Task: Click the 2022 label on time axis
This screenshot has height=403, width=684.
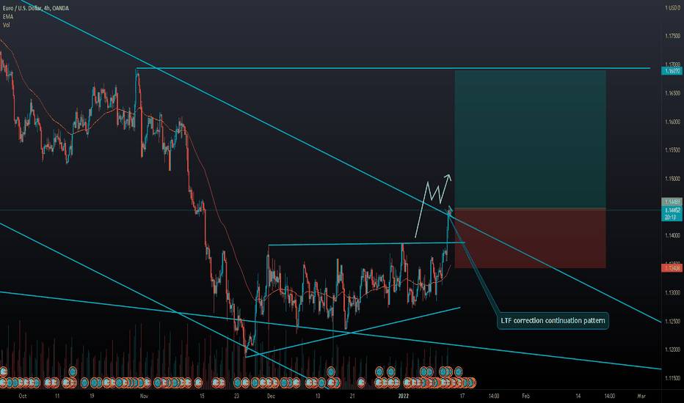Action: (404, 396)
